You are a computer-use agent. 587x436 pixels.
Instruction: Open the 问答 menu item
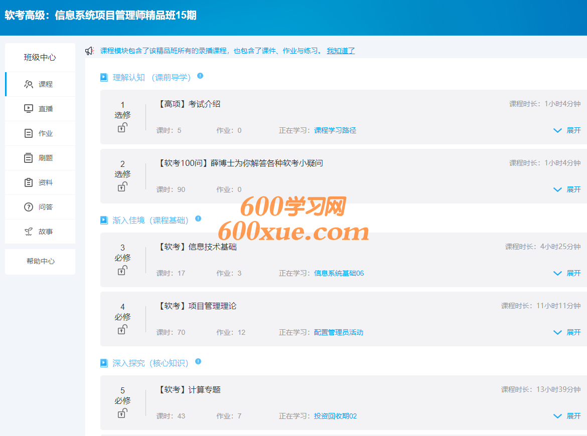(40, 207)
